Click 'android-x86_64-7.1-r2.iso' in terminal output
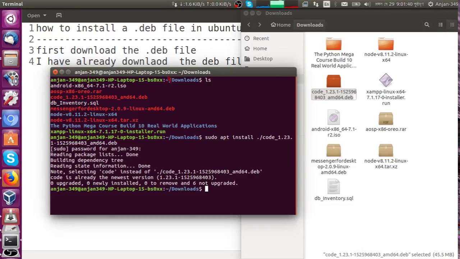 click(x=88, y=86)
